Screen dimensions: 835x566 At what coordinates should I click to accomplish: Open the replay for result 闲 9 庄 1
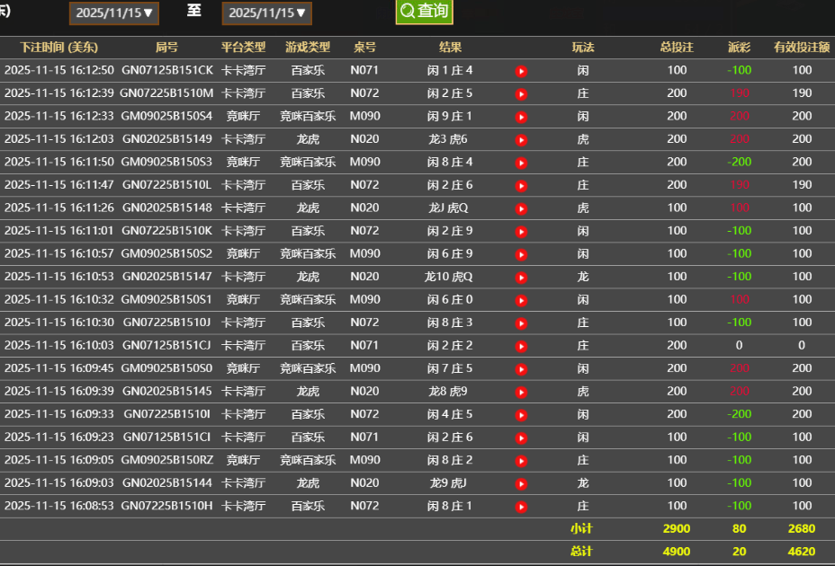tap(522, 115)
